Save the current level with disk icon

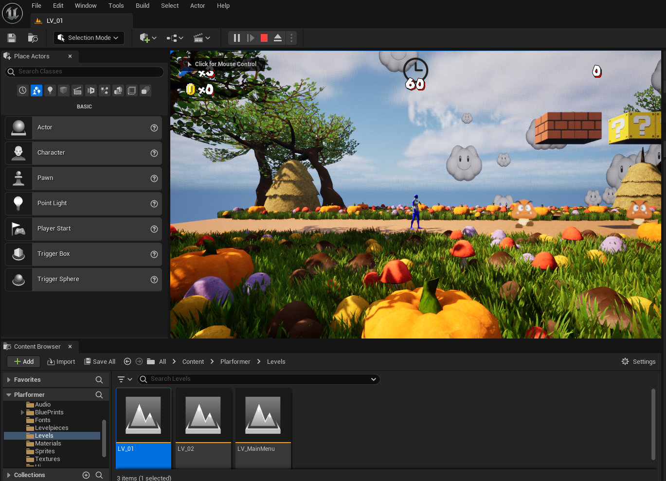tap(12, 38)
